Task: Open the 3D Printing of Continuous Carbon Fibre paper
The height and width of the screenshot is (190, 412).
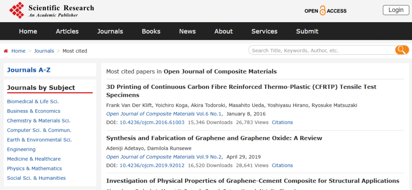Action: (241, 91)
